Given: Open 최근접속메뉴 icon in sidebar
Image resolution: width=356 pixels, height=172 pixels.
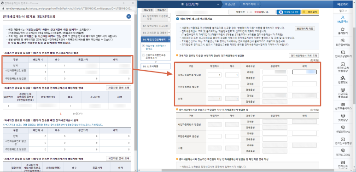Looking at the screenshot, I should (343, 42).
